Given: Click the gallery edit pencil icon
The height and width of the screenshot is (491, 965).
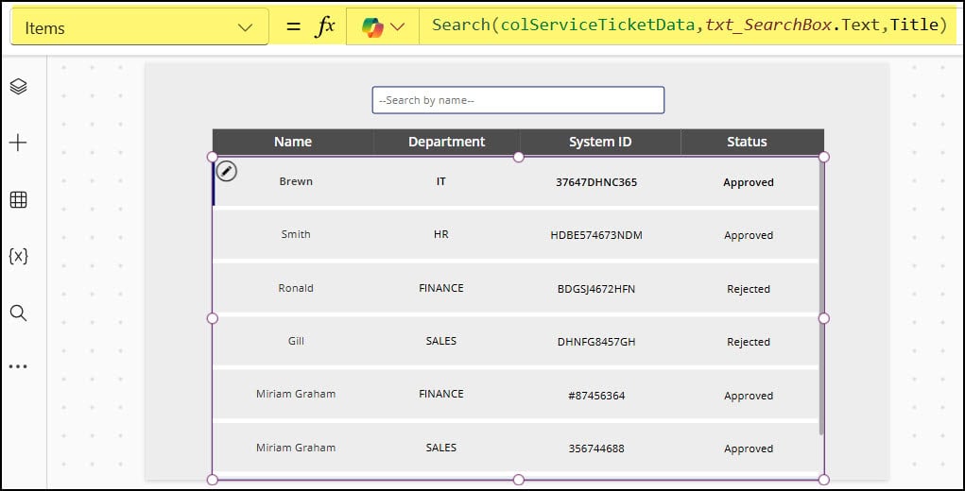Looking at the screenshot, I should [x=227, y=171].
